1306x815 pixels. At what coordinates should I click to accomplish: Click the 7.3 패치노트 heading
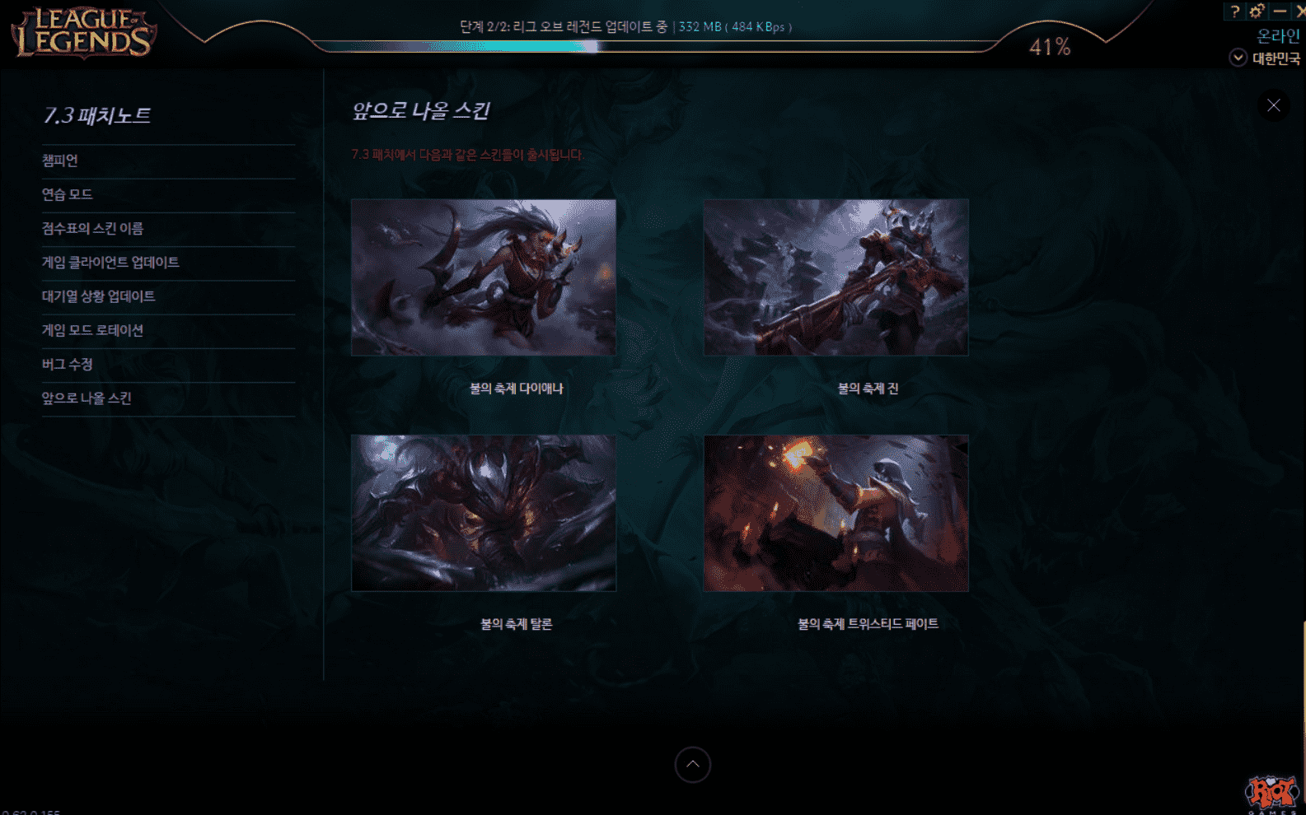[97, 115]
